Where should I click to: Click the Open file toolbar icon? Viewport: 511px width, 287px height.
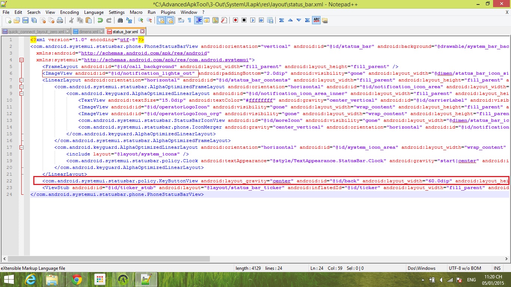(x=16, y=20)
